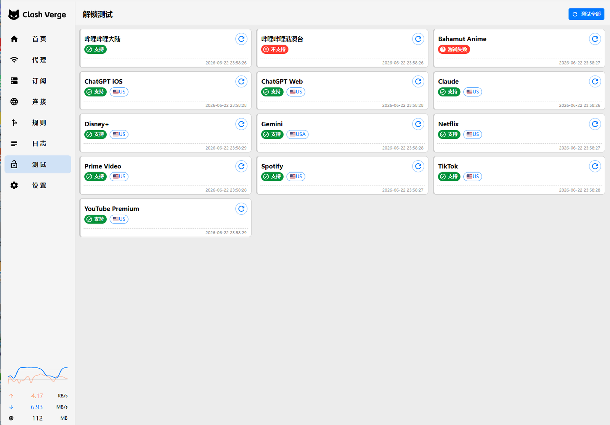The height and width of the screenshot is (425, 610).
Task: Refresh the ChatGPT iOS test
Action: pos(241,81)
